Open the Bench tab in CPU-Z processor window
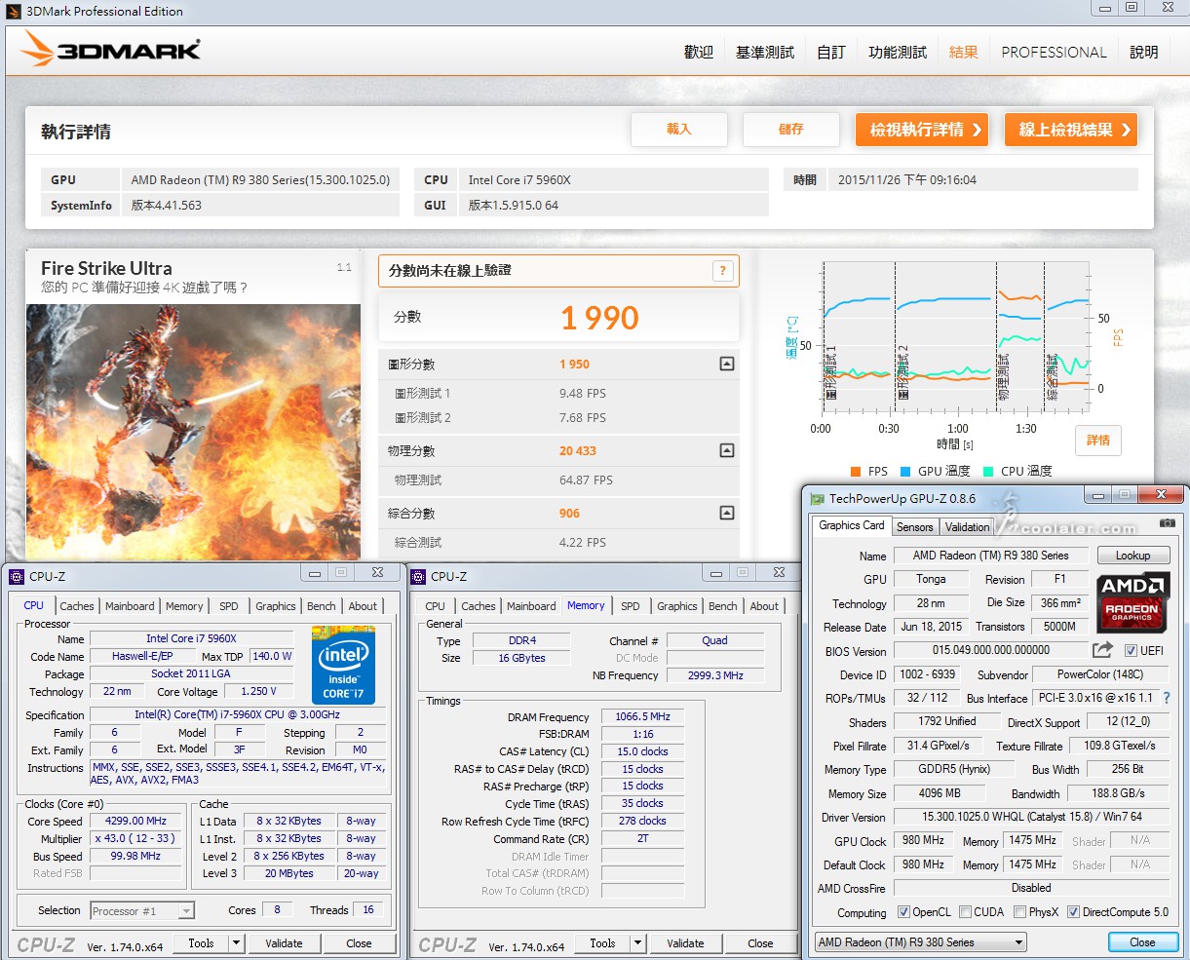The height and width of the screenshot is (960, 1190). 322,606
